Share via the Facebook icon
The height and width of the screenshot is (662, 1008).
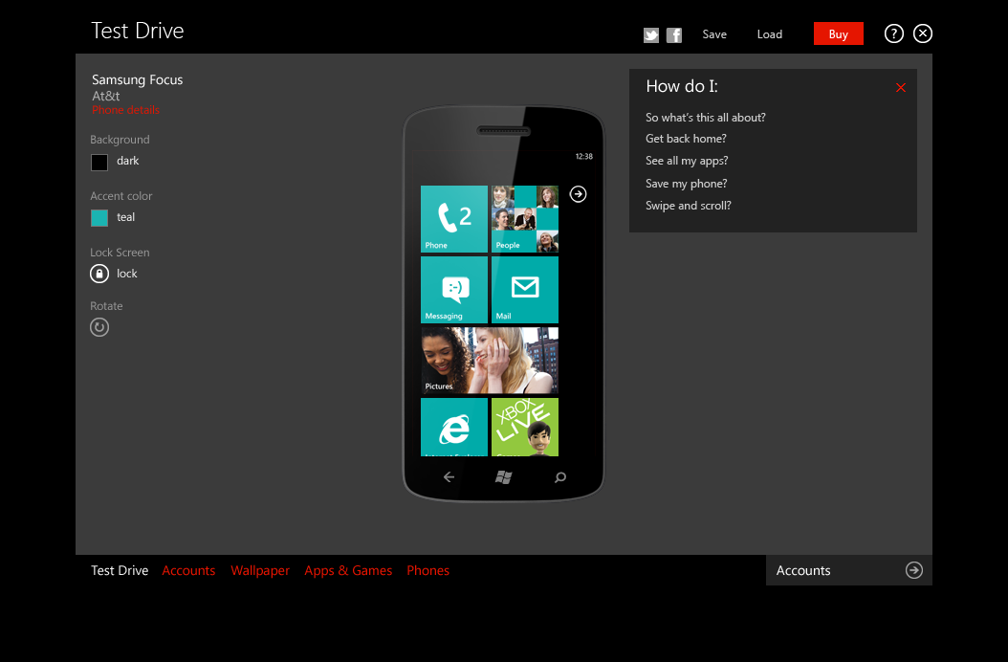tap(673, 34)
